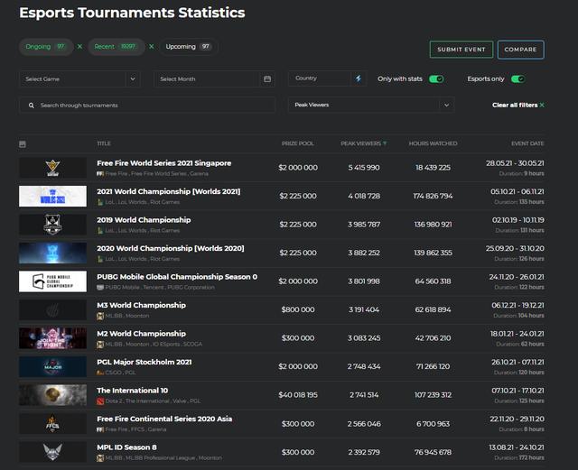
Task: Open The International 10
Action: [133, 391]
